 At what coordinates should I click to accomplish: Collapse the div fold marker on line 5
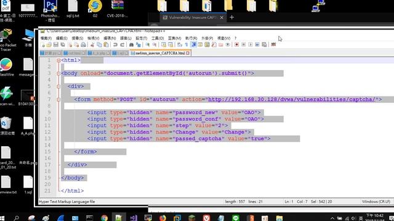coord(58,87)
